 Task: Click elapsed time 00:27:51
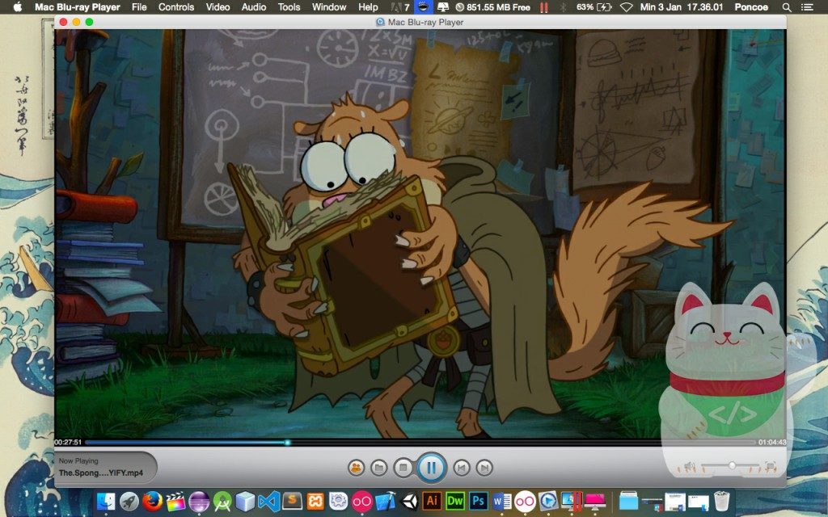[x=68, y=442]
